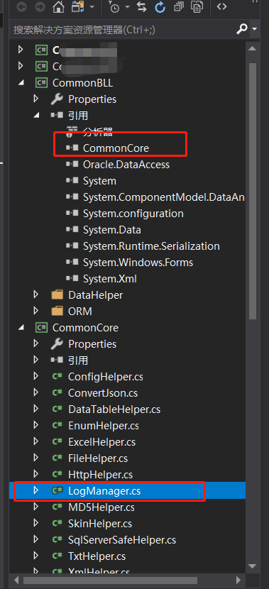Select the System.configuration reference

[x=133, y=214]
